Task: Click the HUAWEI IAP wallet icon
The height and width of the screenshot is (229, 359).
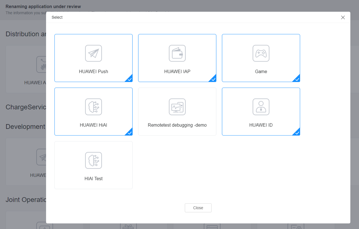Action: point(177,53)
